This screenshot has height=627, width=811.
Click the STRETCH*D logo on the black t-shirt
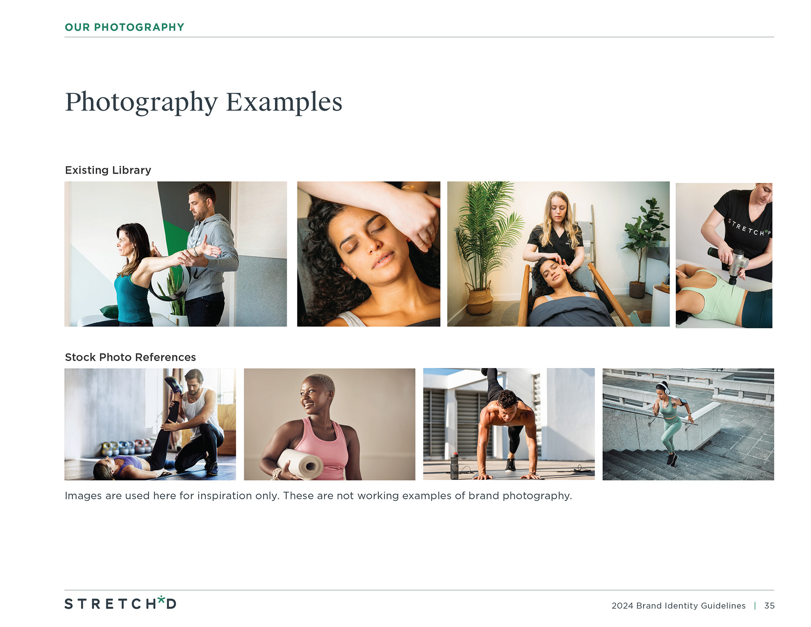[x=749, y=227]
